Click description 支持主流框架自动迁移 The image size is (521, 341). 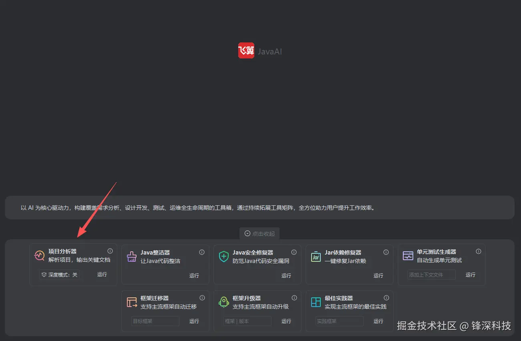(169, 307)
